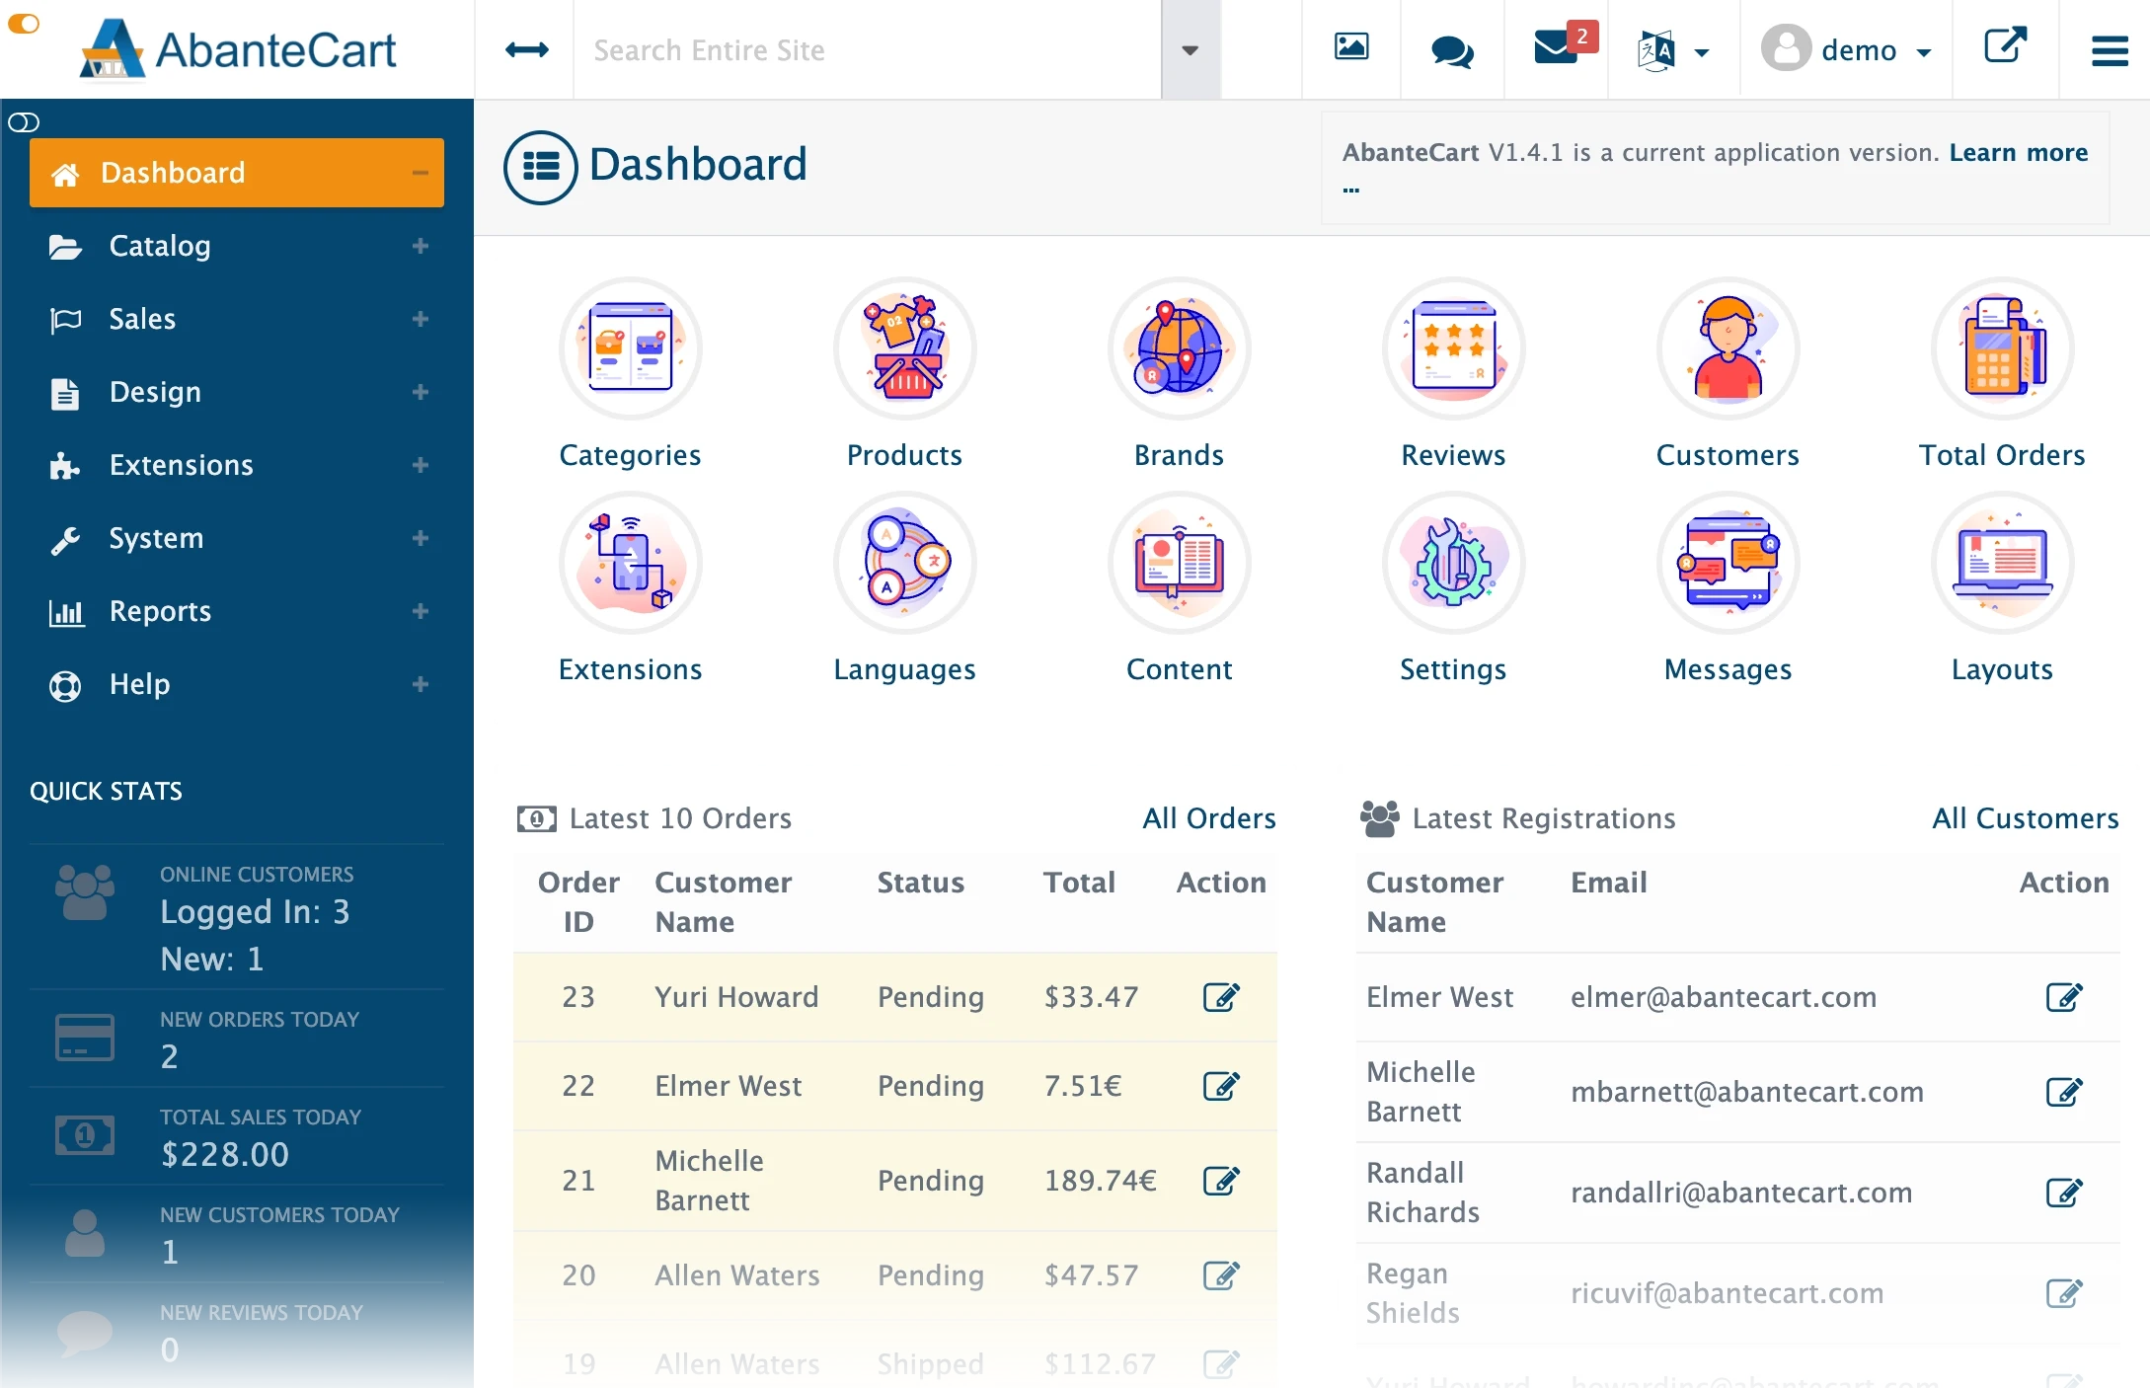Expand the System menu
This screenshot has width=2150, height=1388.
pyautogui.click(x=421, y=538)
